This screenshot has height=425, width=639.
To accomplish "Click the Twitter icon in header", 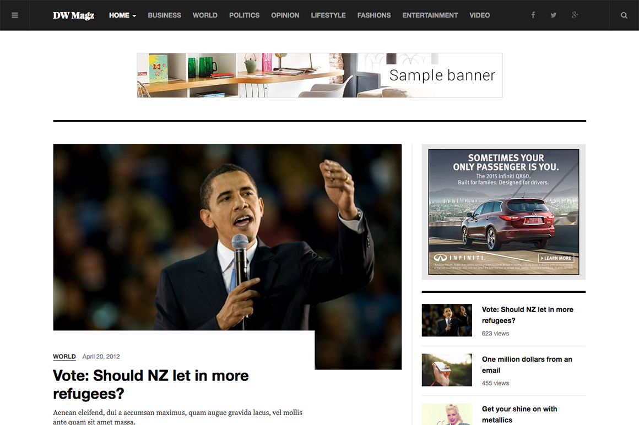I will (554, 15).
